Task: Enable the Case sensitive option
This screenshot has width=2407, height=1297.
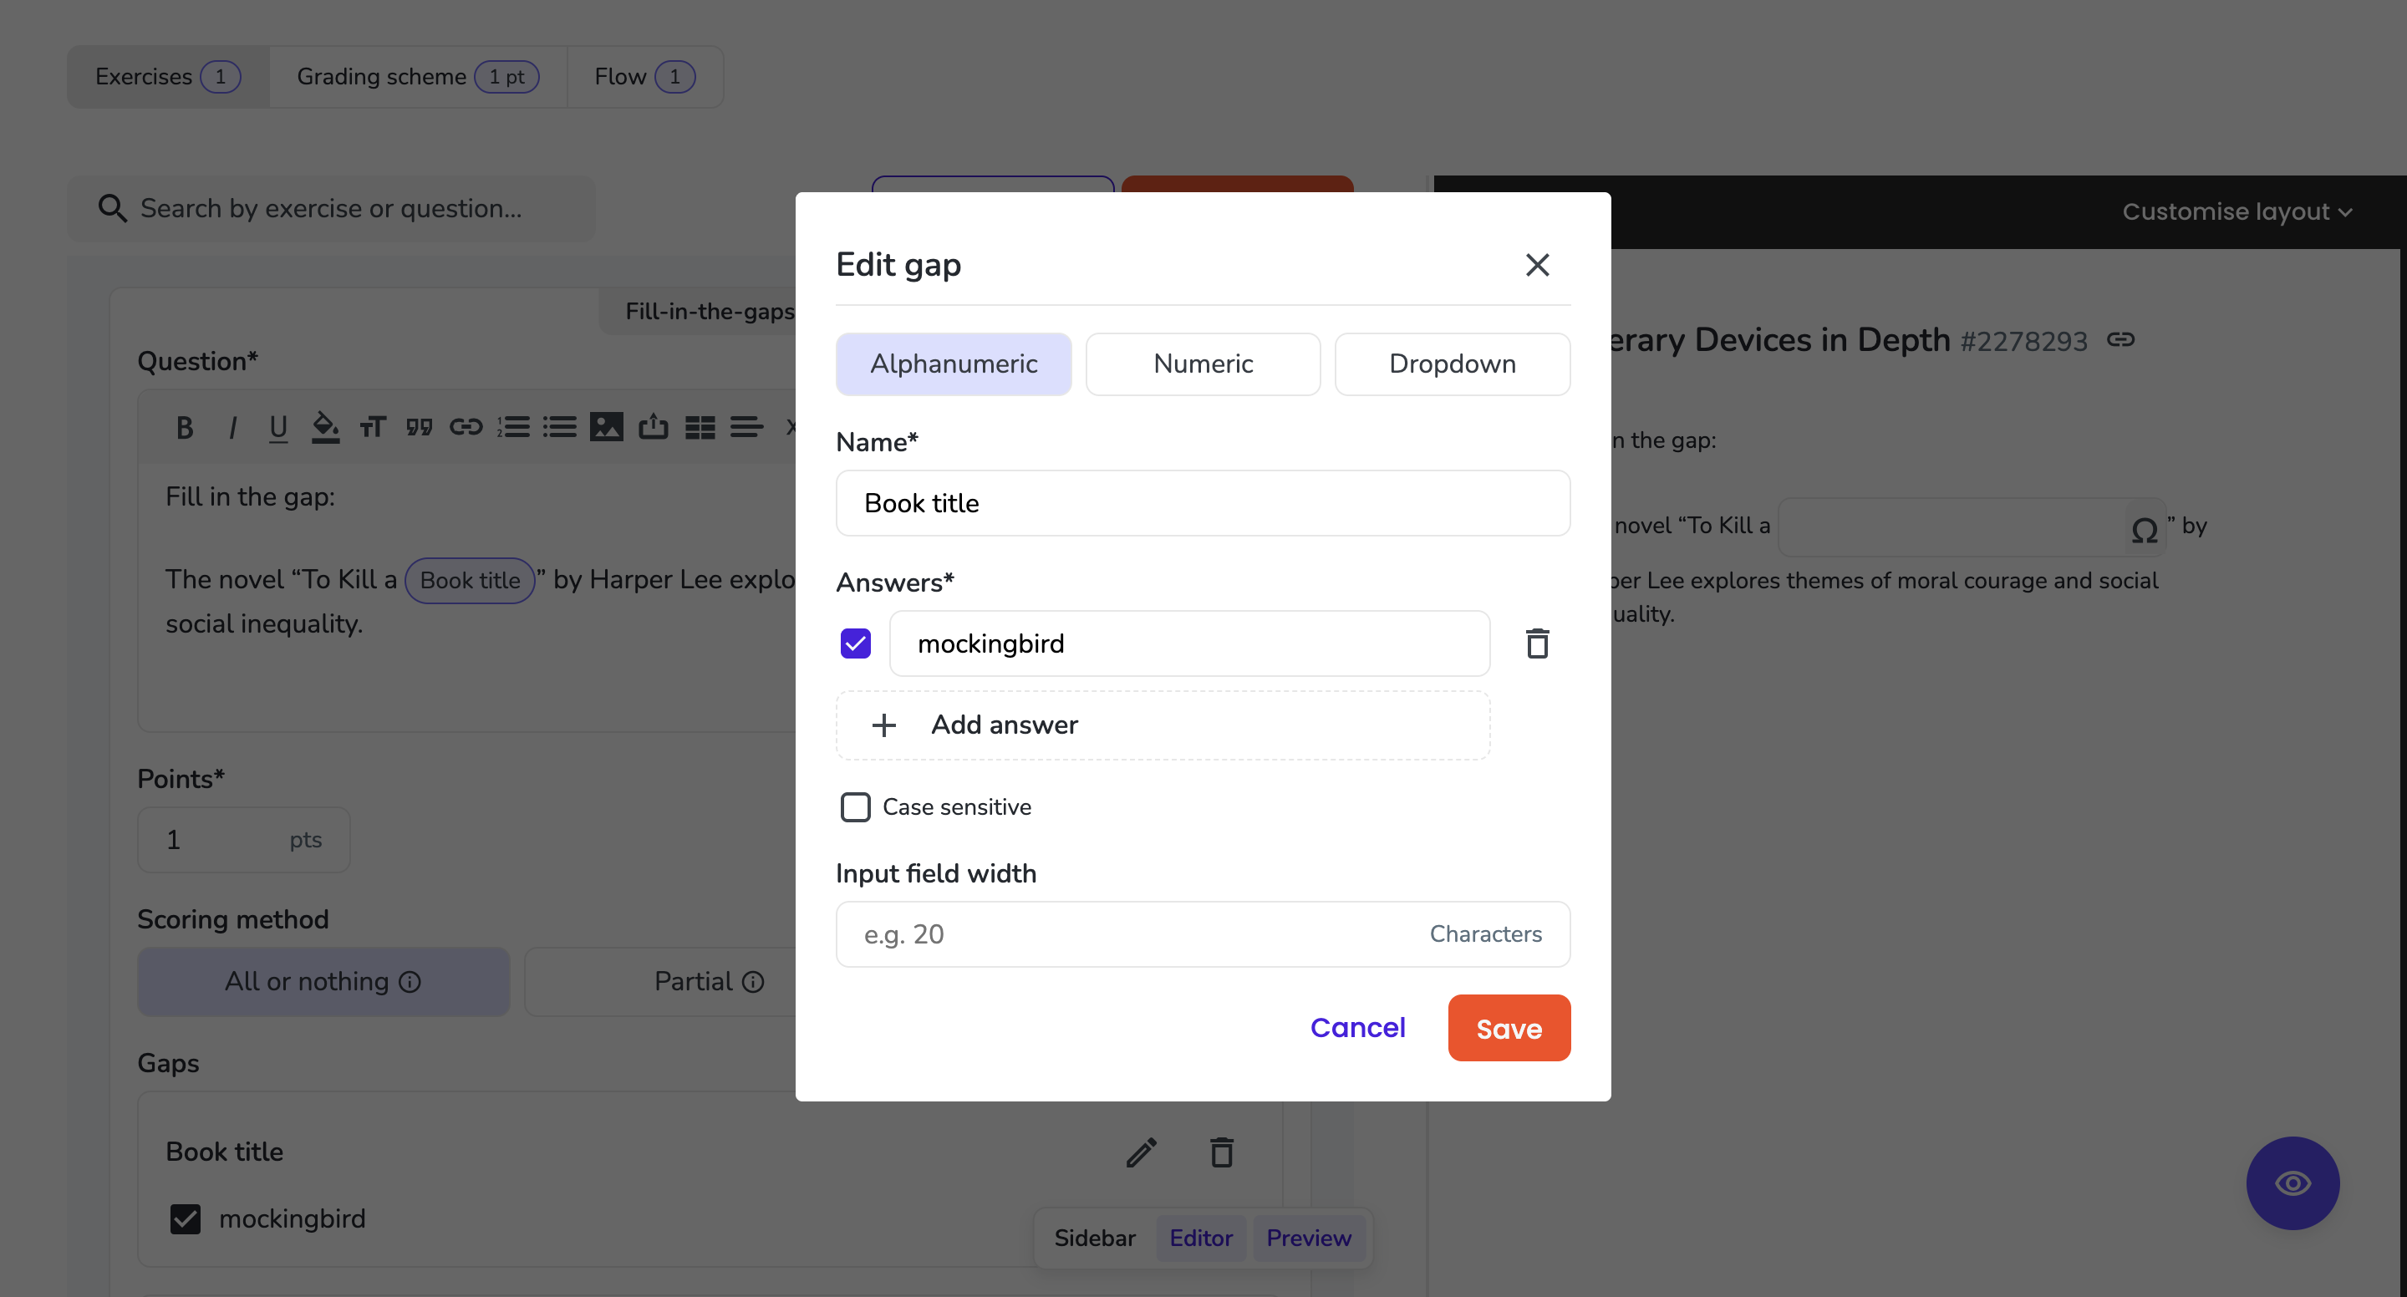Action: pos(855,807)
